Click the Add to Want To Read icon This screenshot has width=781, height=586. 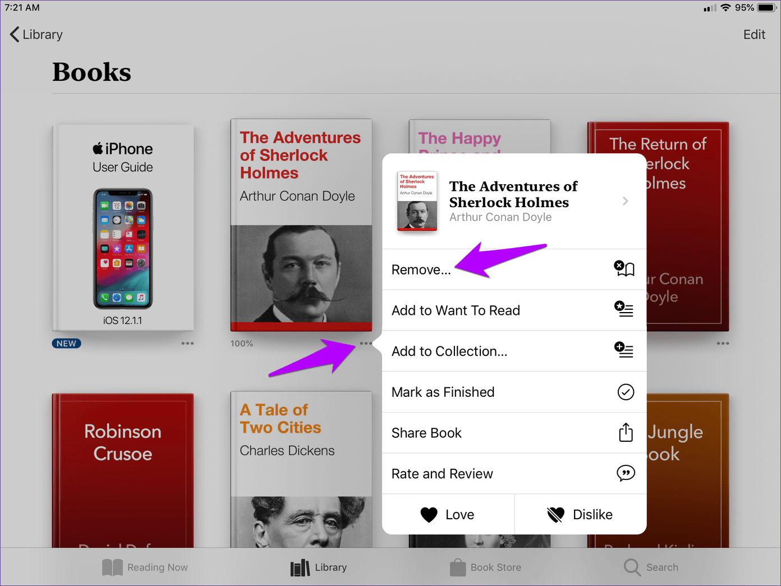coord(624,309)
